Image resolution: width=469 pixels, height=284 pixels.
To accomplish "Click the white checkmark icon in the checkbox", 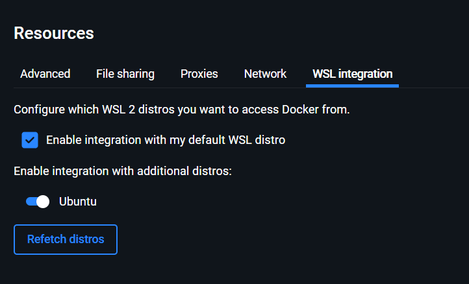I will tap(30, 140).
